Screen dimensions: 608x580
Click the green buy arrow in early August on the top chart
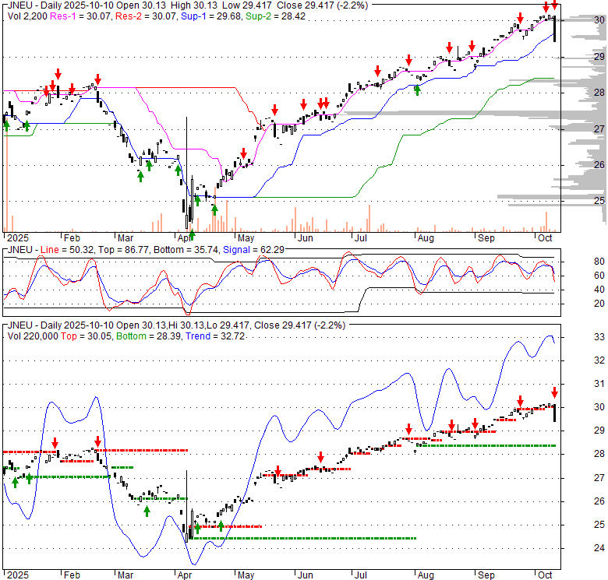point(418,90)
